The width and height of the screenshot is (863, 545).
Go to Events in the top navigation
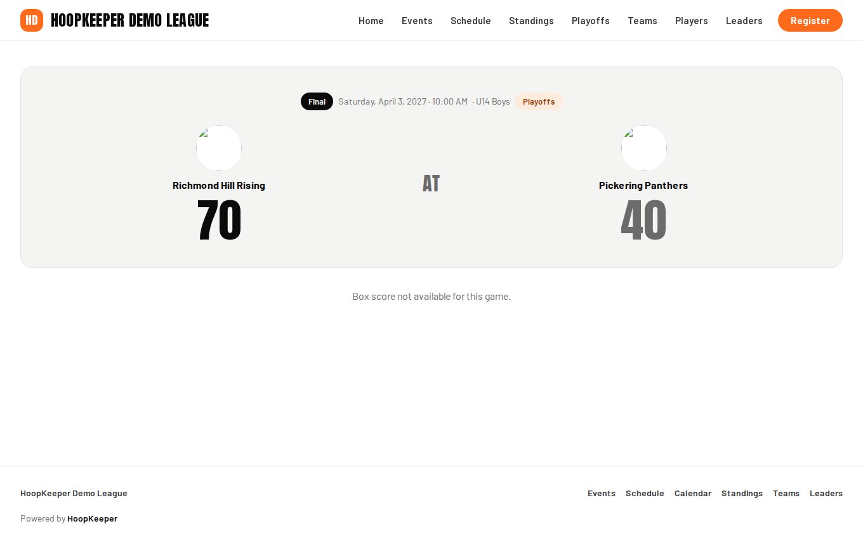point(417,21)
